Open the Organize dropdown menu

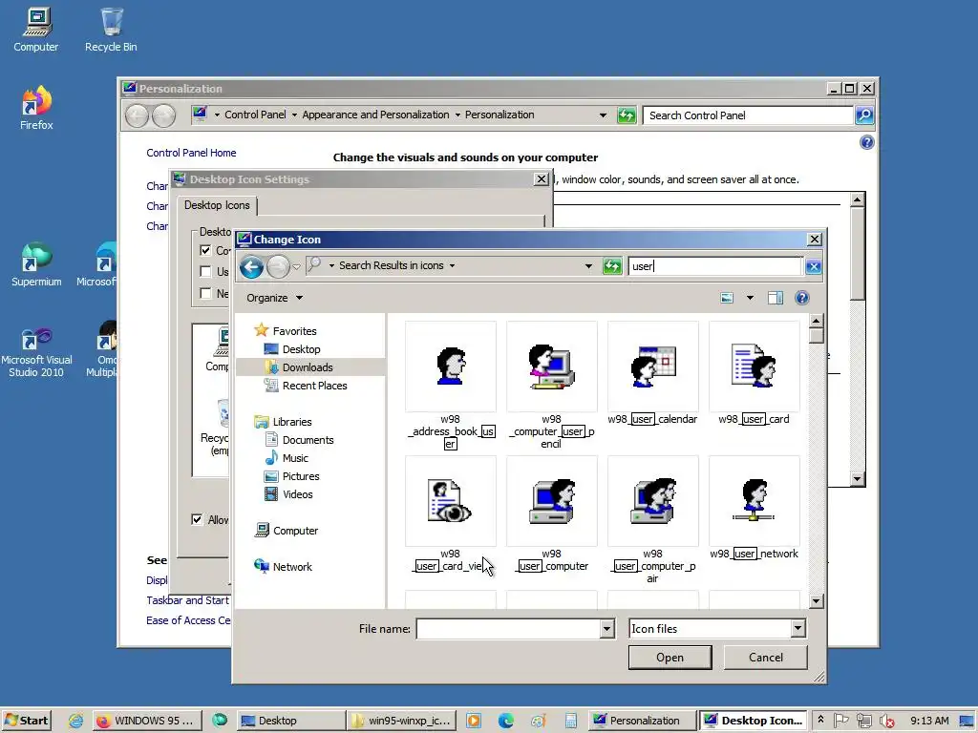pyautogui.click(x=274, y=298)
